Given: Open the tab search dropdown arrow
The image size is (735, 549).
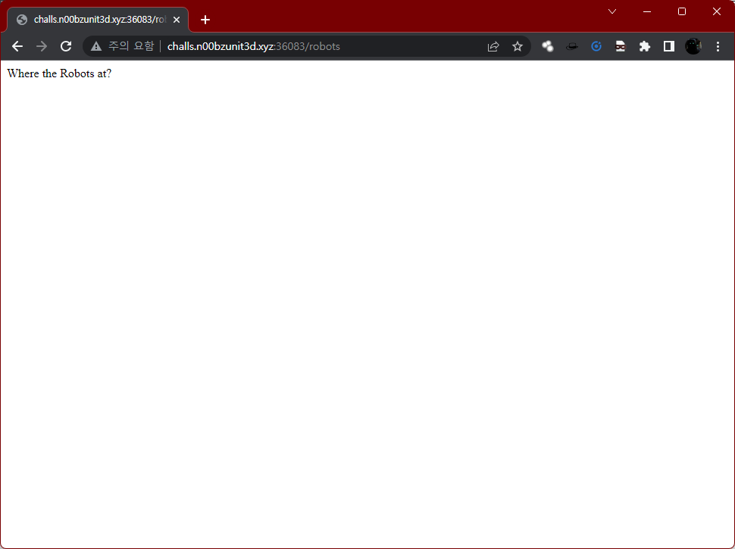Looking at the screenshot, I should (612, 11).
